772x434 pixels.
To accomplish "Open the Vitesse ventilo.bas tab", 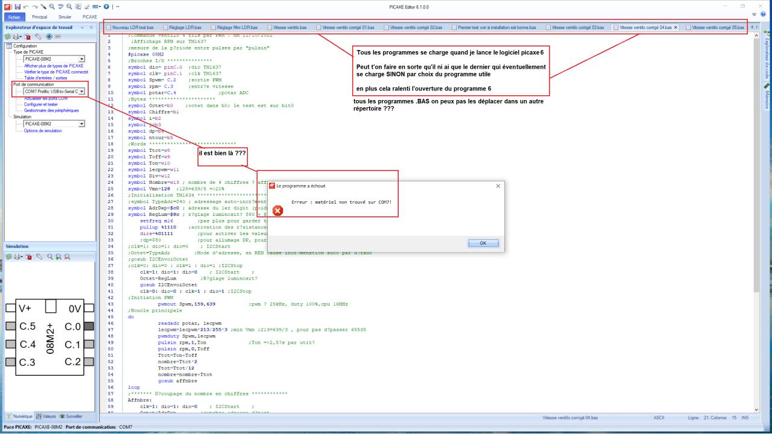I will point(286,27).
